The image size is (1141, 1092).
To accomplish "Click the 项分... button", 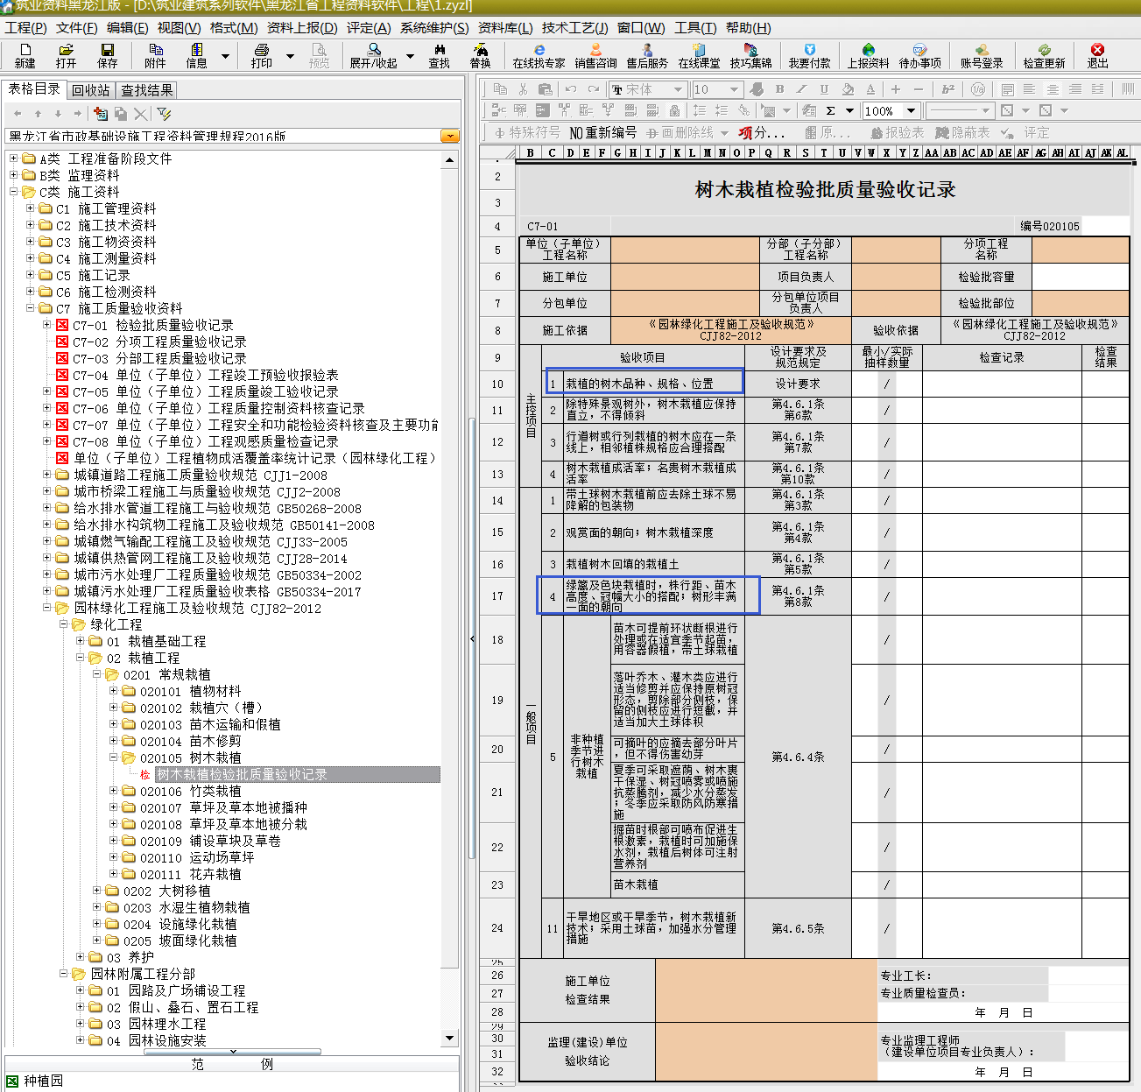I will [761, 133].
